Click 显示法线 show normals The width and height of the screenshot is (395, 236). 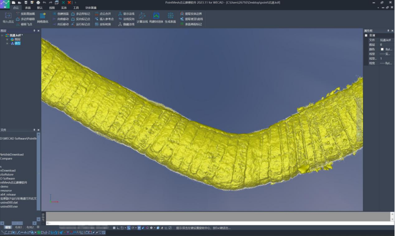pos(127,14)
